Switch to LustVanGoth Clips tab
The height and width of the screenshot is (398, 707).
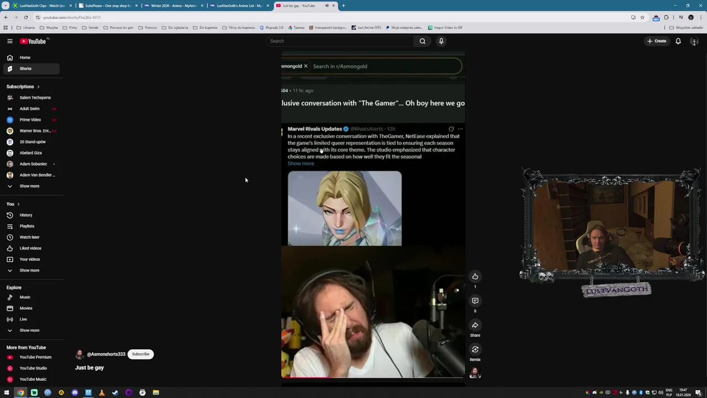click(43, 6)
